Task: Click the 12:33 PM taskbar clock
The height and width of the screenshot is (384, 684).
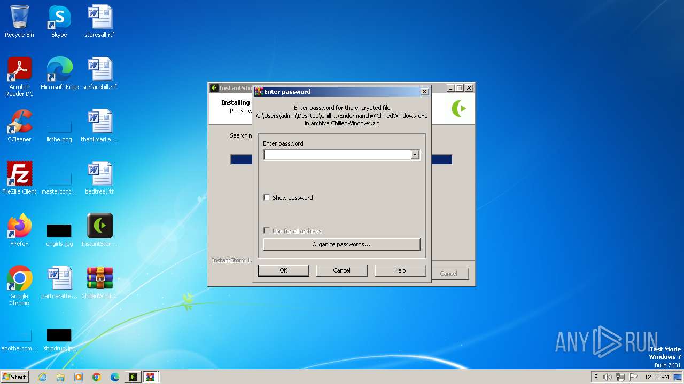Action: coord(657,377)
